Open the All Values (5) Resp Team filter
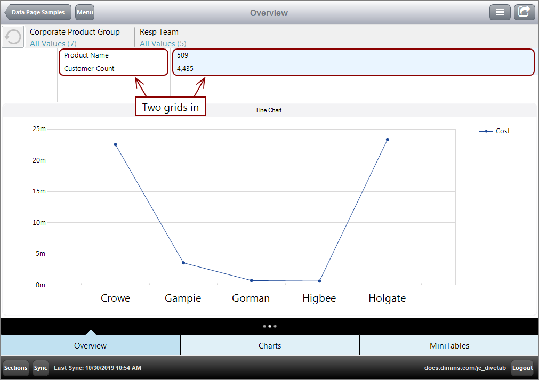539x380 pixels. coord(163,44)
